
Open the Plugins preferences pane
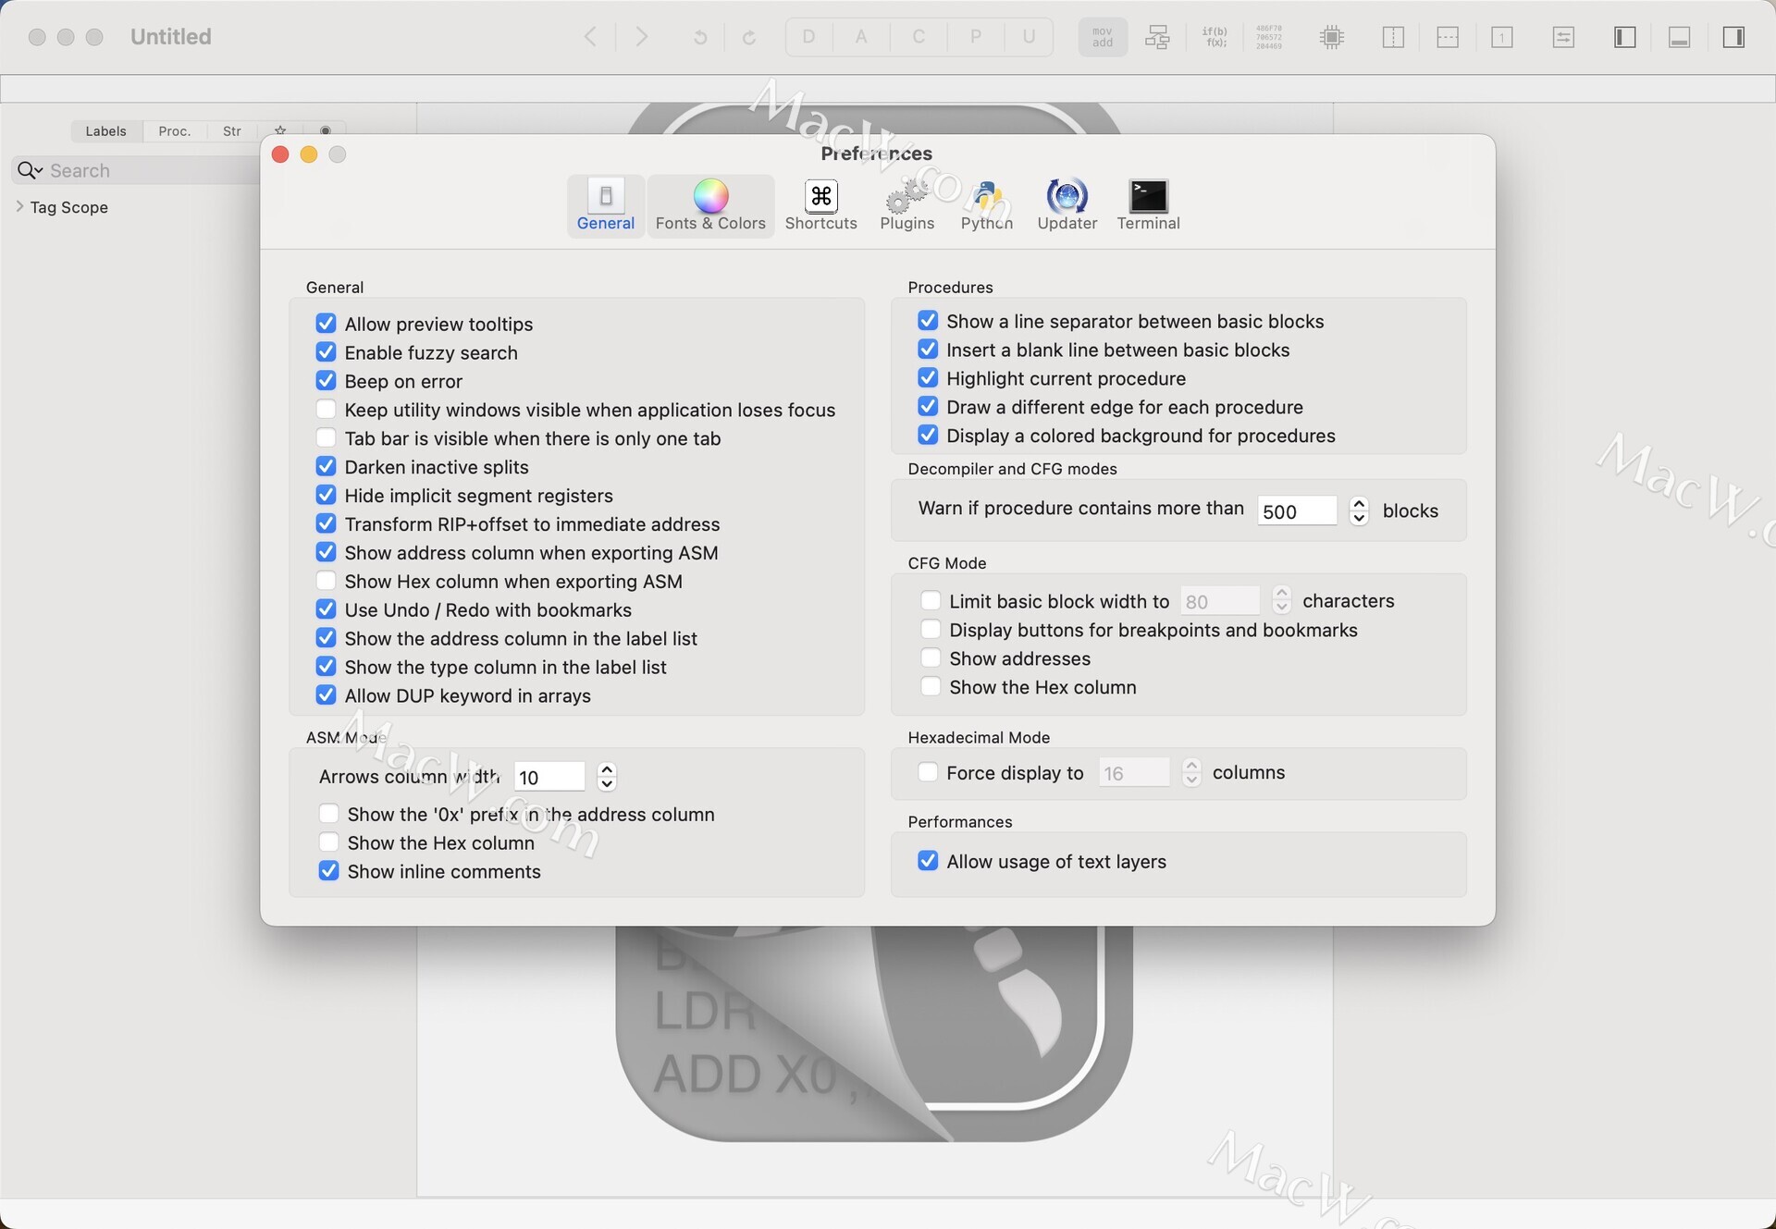click(x=906, y=205)
